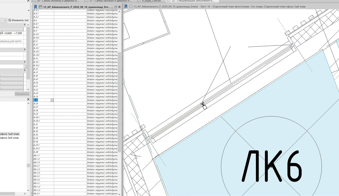Select the В-37.2 row cell

click(43, 148)
